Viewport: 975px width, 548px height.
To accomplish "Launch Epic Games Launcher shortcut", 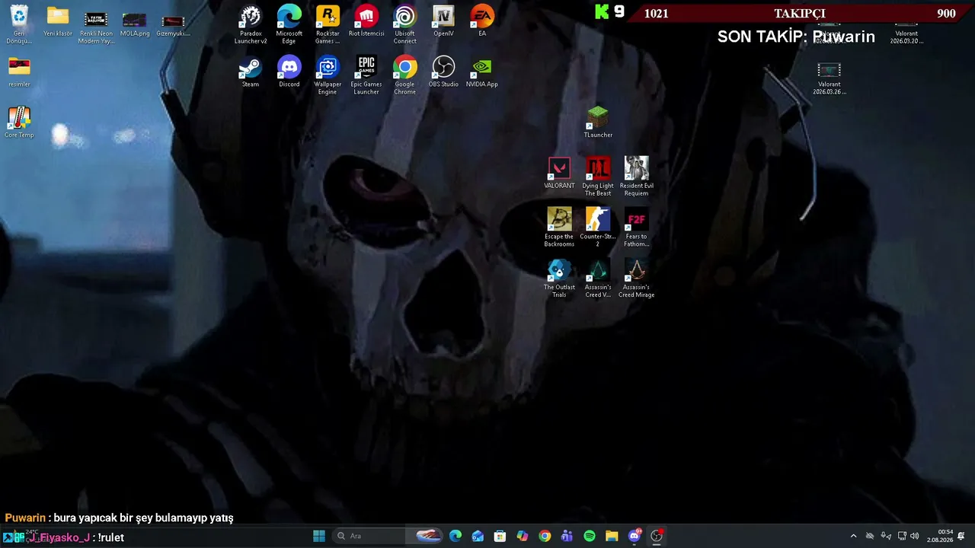I will 366,75.
